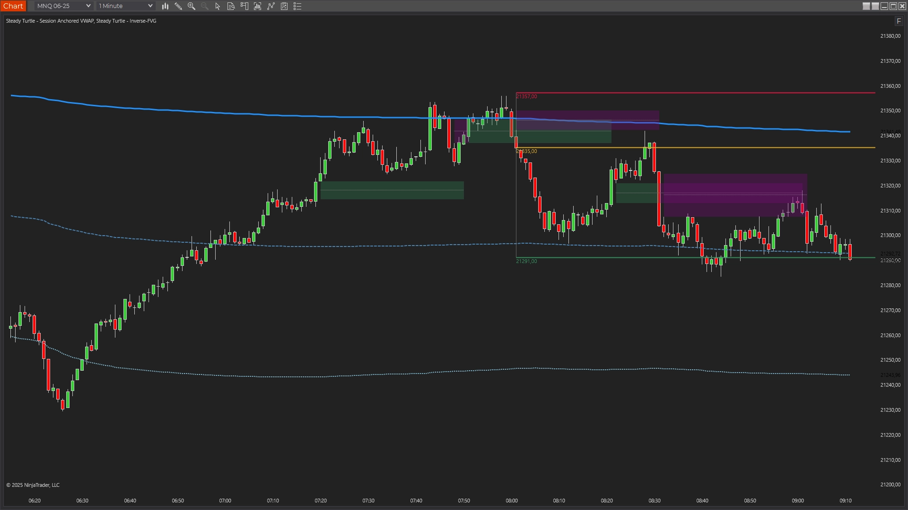Click the 21320,00 price axis label
The image size is (908, 510).
[x=890, y=186]
